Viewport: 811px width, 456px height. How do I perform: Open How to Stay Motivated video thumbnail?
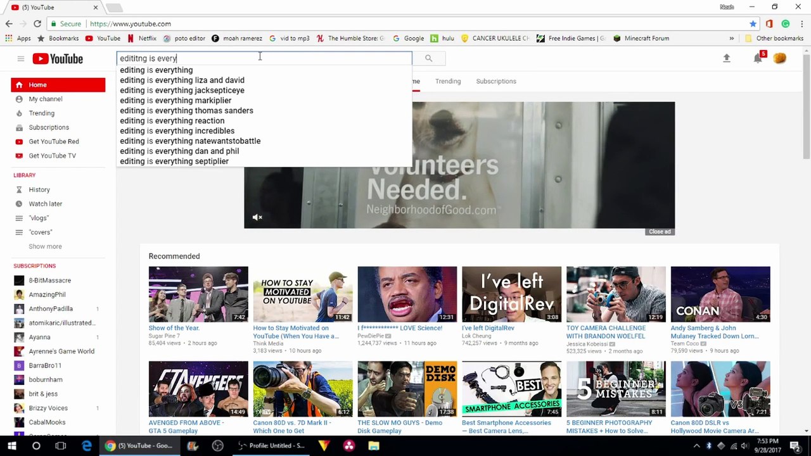303,294
